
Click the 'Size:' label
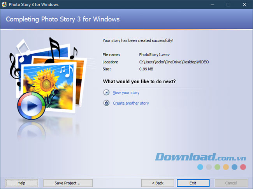(x=107, y=69)
